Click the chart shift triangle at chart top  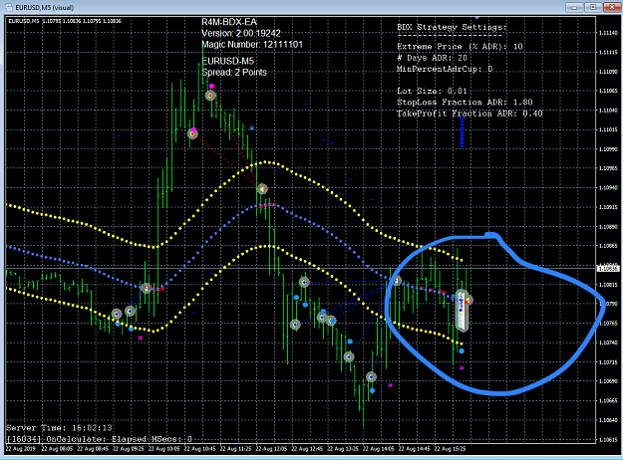click(476, 18)
